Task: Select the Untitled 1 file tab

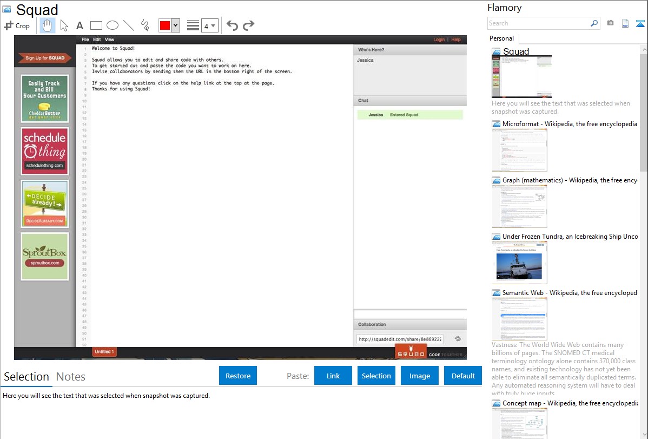Action: pyautogui.click(x=104, y=352)
